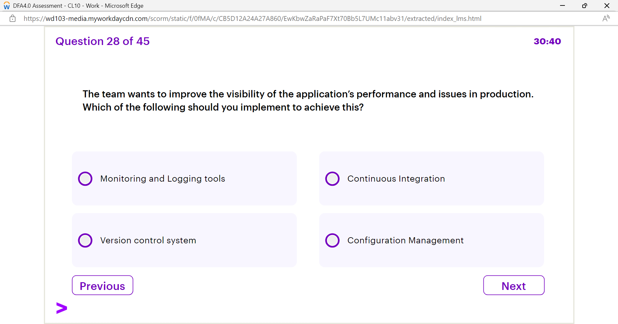Activate the Read aloud icon

point(606,19)
